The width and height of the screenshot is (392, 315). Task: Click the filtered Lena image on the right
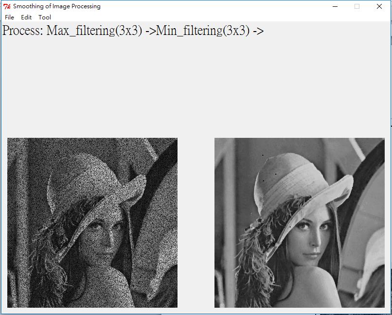pyautogui.click(x=300, y=223)
